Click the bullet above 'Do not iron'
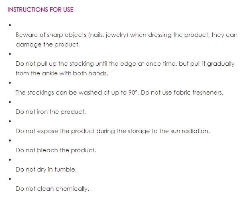This screenshot has height=200, width=250. (x=9, y=102)
